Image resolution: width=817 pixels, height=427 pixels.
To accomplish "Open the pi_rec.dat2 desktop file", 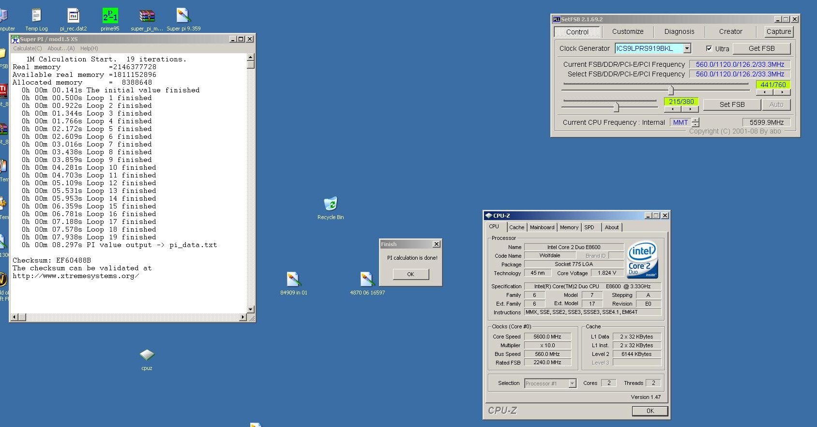I will click(73, 19).
